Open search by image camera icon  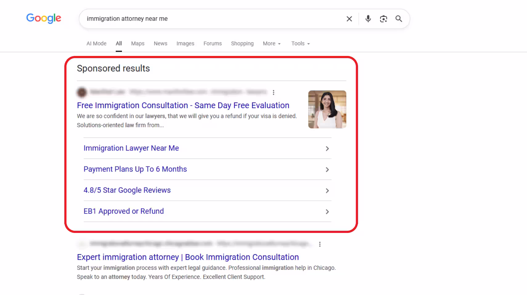coord(383,19)
